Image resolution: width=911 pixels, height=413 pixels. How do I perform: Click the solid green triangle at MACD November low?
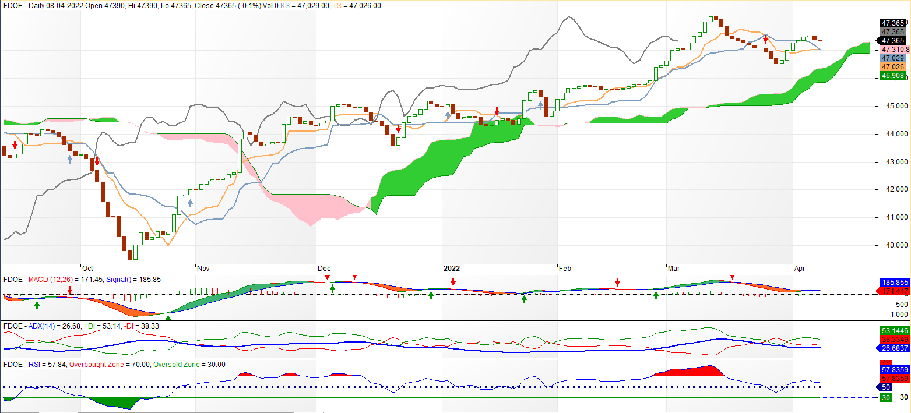[x=168, y=317]
